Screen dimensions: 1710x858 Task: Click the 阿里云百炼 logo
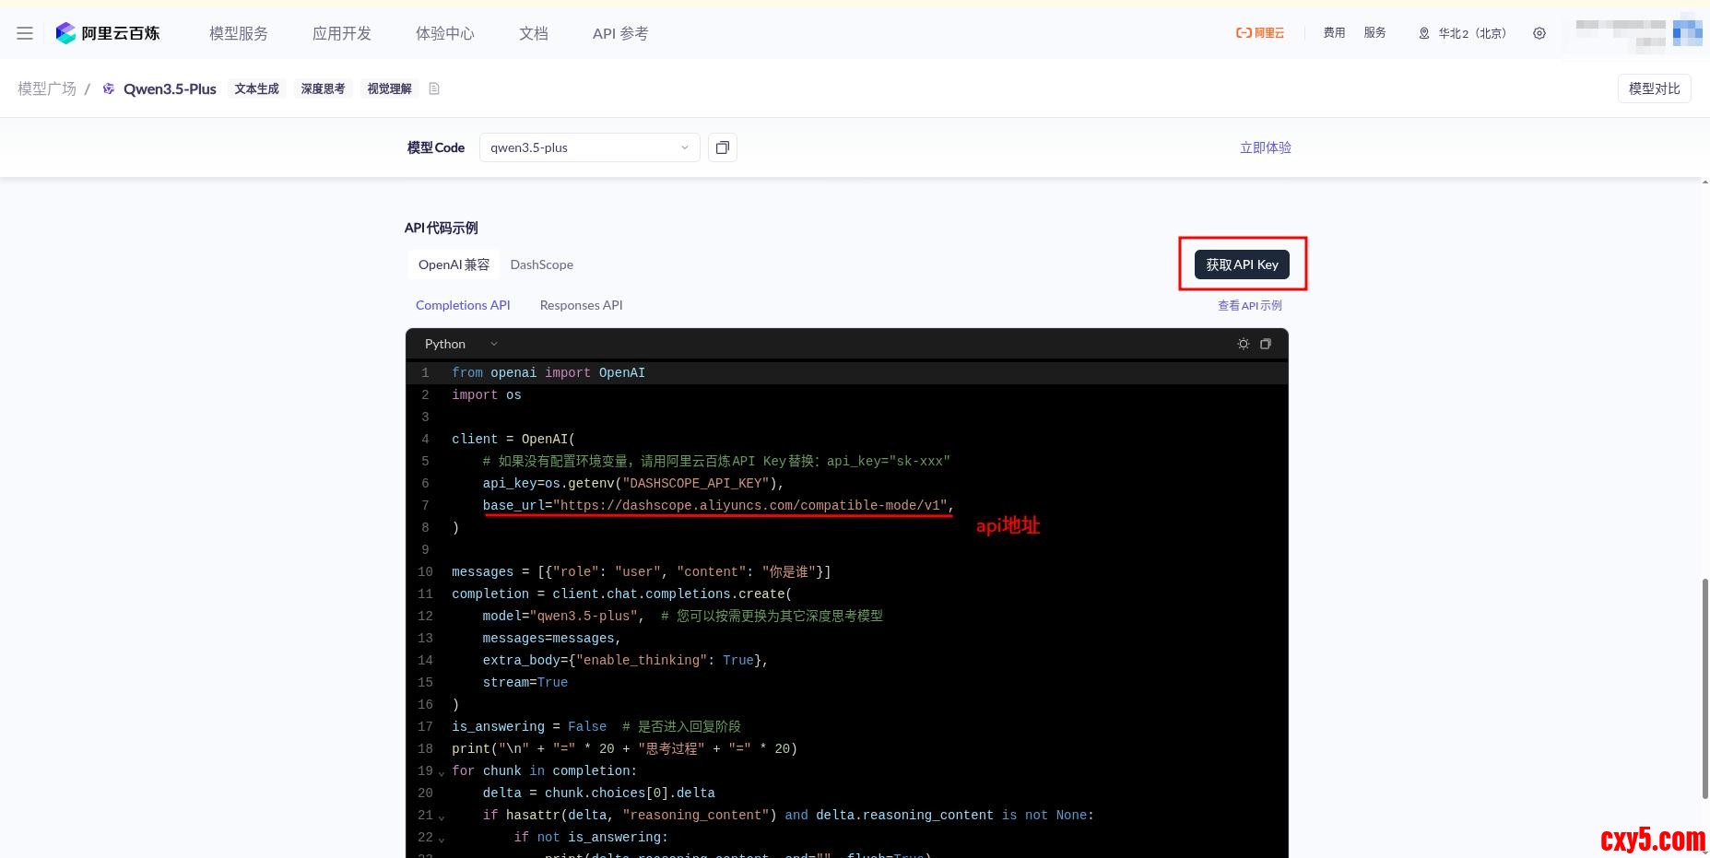tap(108, 33)
